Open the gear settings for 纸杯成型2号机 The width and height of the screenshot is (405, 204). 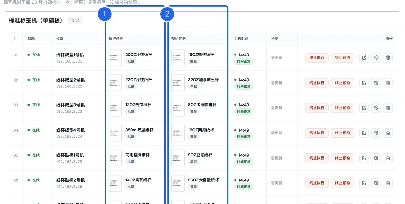coord(376,83)
